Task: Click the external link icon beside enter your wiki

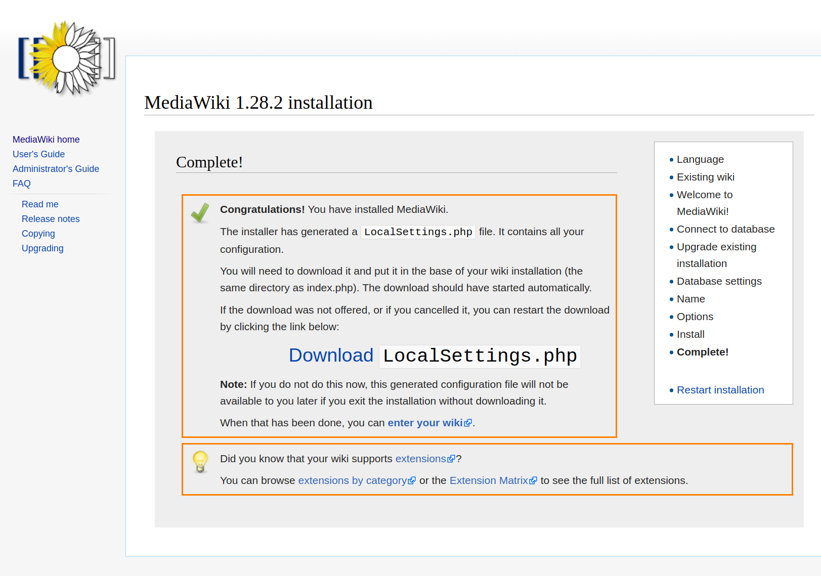Action: click(x=468, y=422)
